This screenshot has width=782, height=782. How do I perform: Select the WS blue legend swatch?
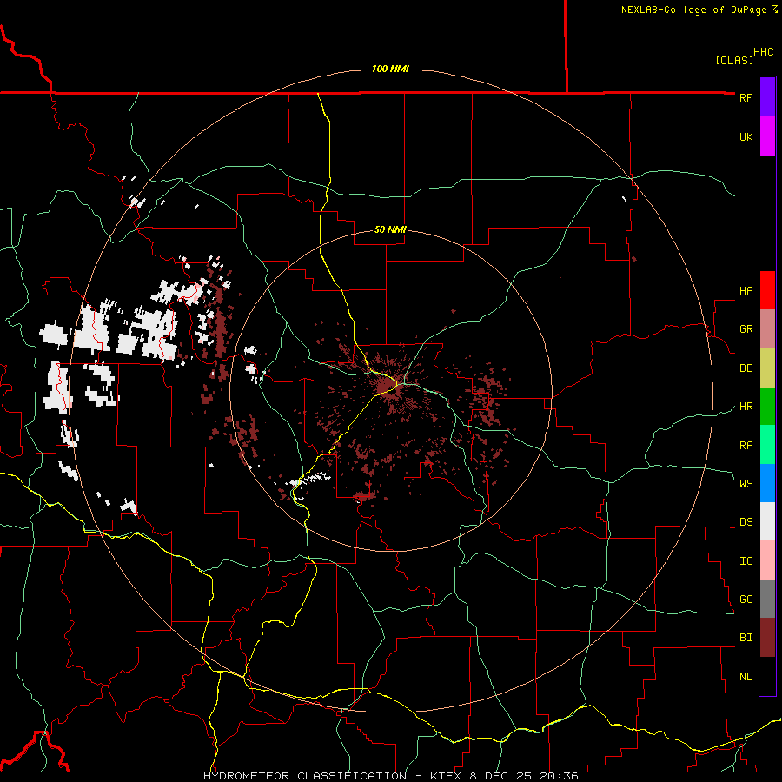767,483
